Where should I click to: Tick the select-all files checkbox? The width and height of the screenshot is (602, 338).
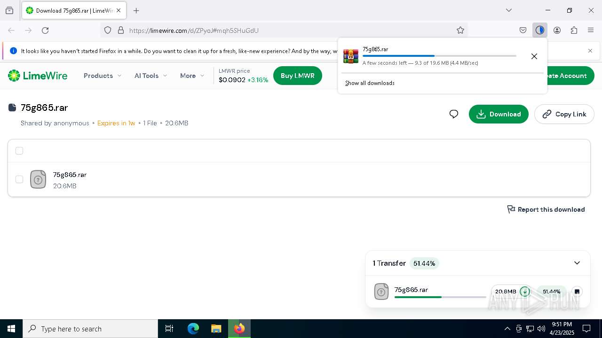(19, 151)
